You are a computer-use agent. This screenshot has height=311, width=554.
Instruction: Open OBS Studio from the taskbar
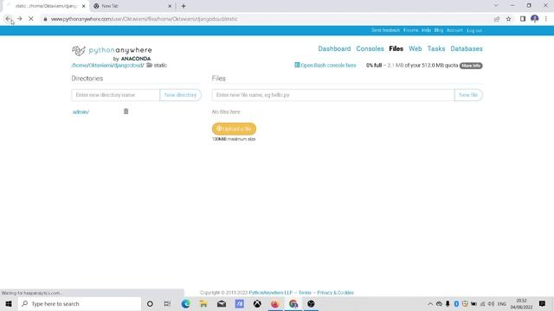tap(311, 303)
